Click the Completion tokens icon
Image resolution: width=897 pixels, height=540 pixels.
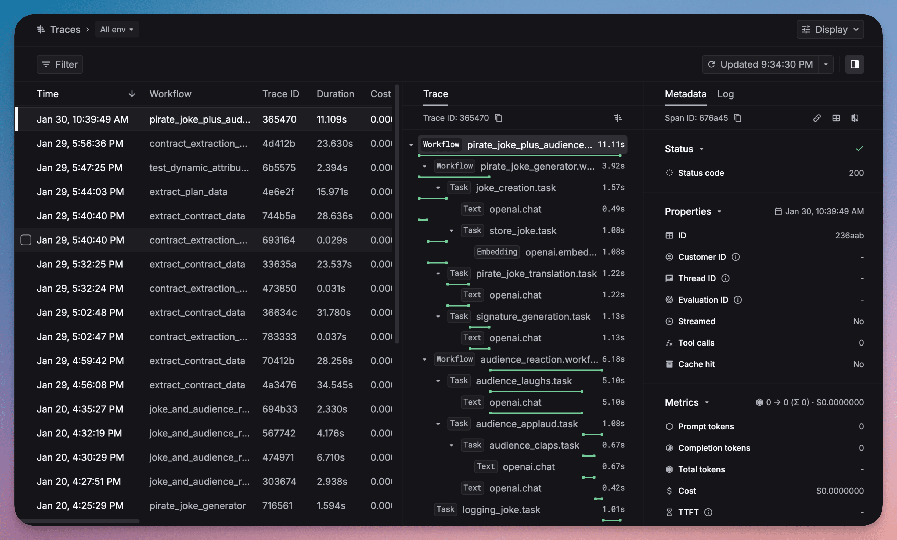(x=669, y=448)
